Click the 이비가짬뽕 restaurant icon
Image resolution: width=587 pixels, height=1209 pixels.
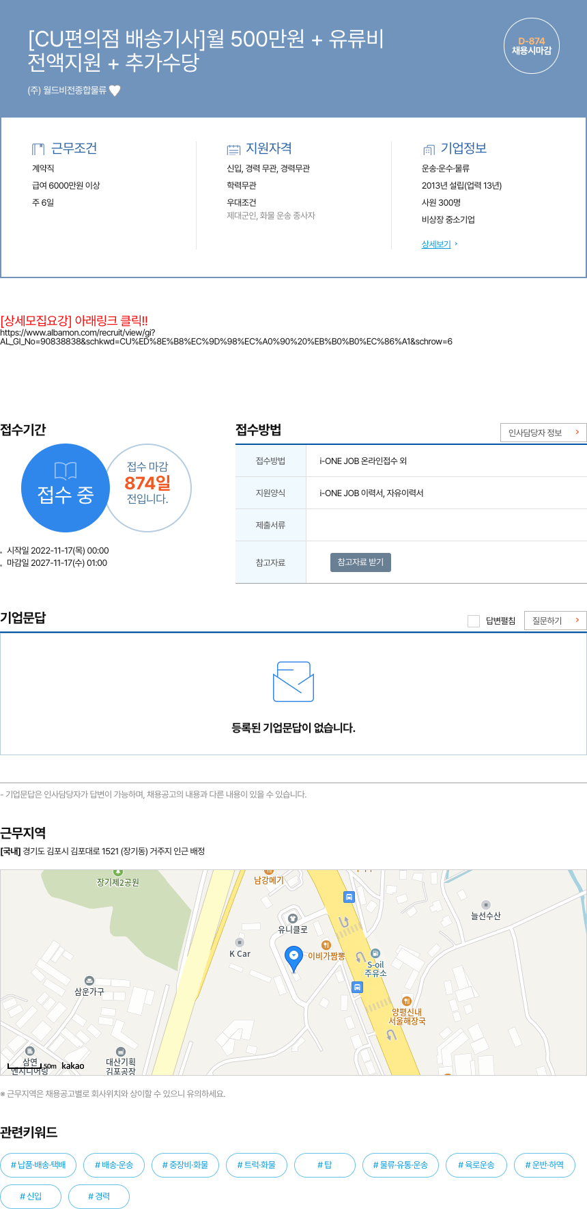326,945
